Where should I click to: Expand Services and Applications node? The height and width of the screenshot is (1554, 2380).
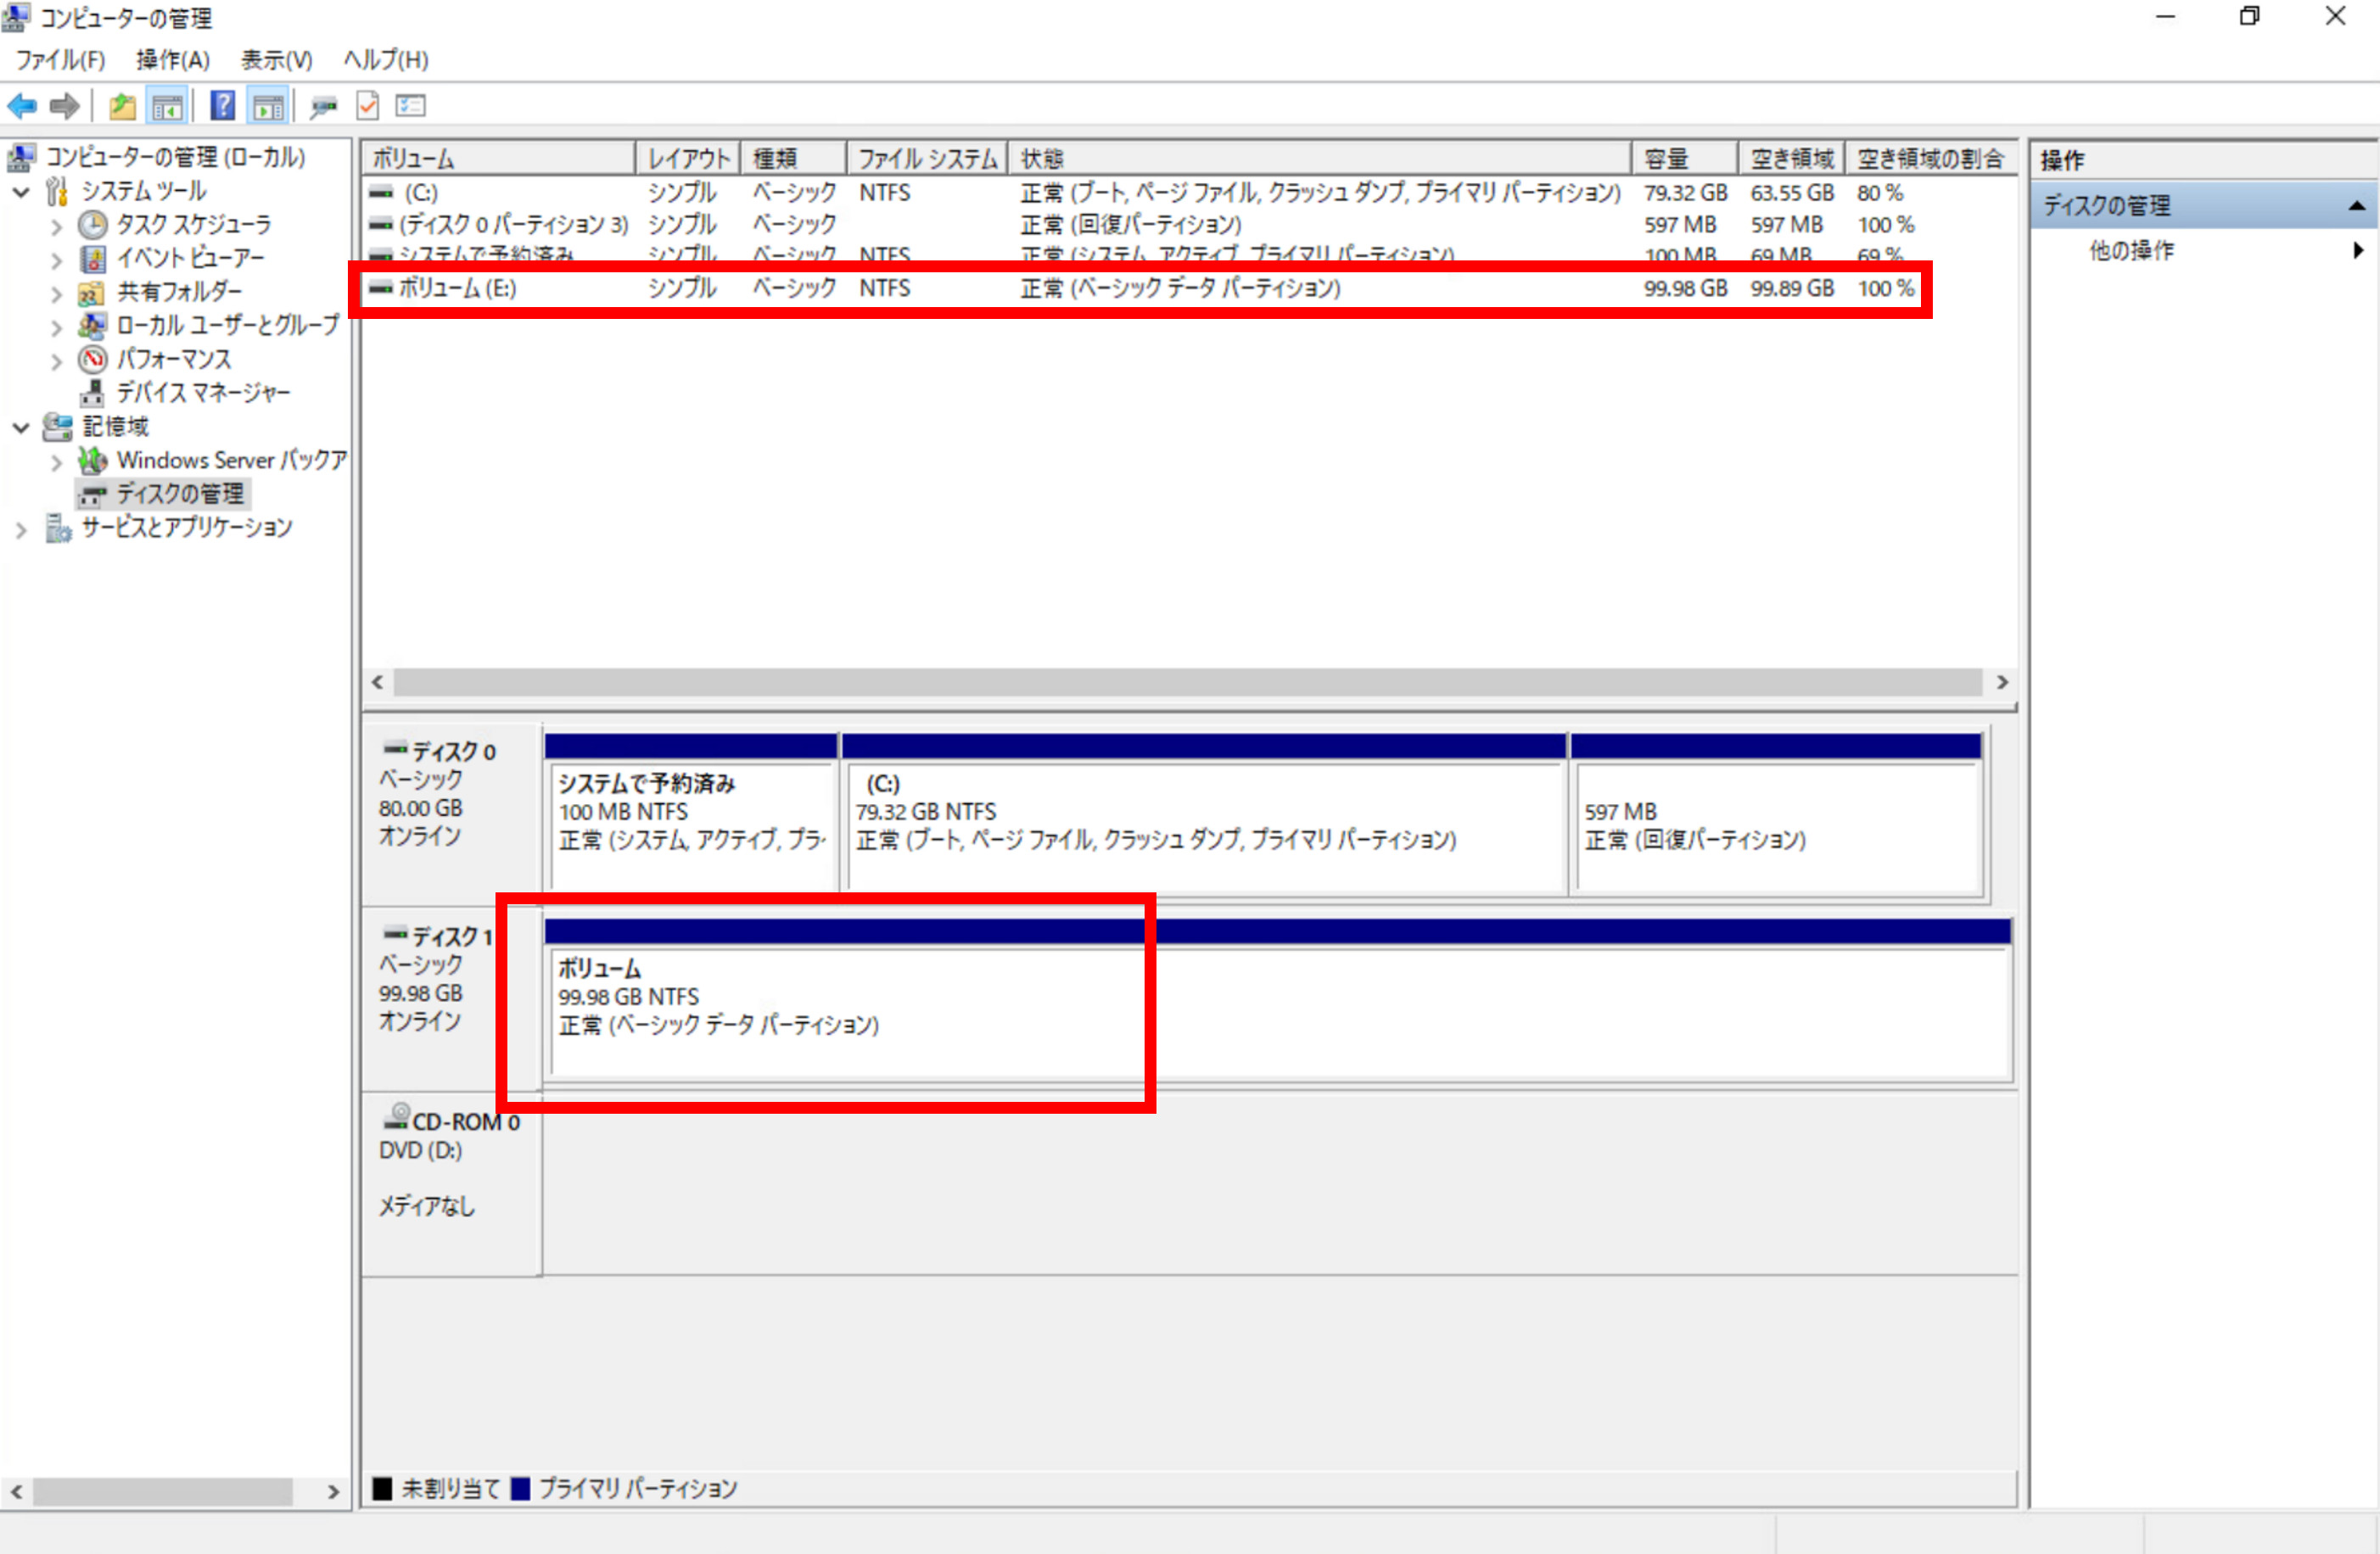pos(21,530)
